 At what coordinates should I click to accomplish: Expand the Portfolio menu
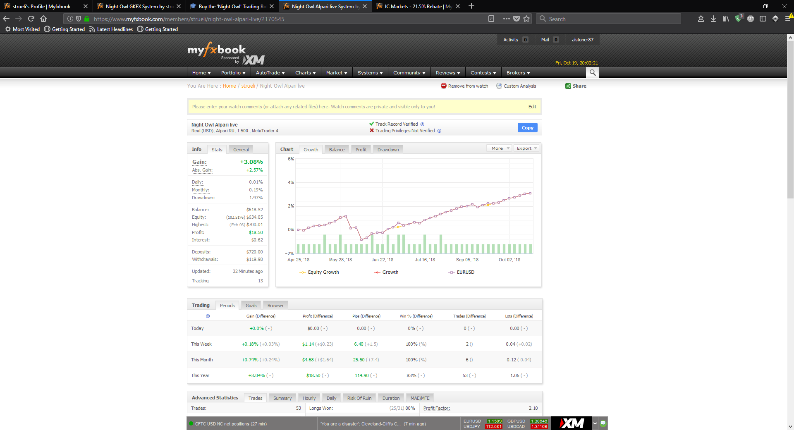[233, 73]
